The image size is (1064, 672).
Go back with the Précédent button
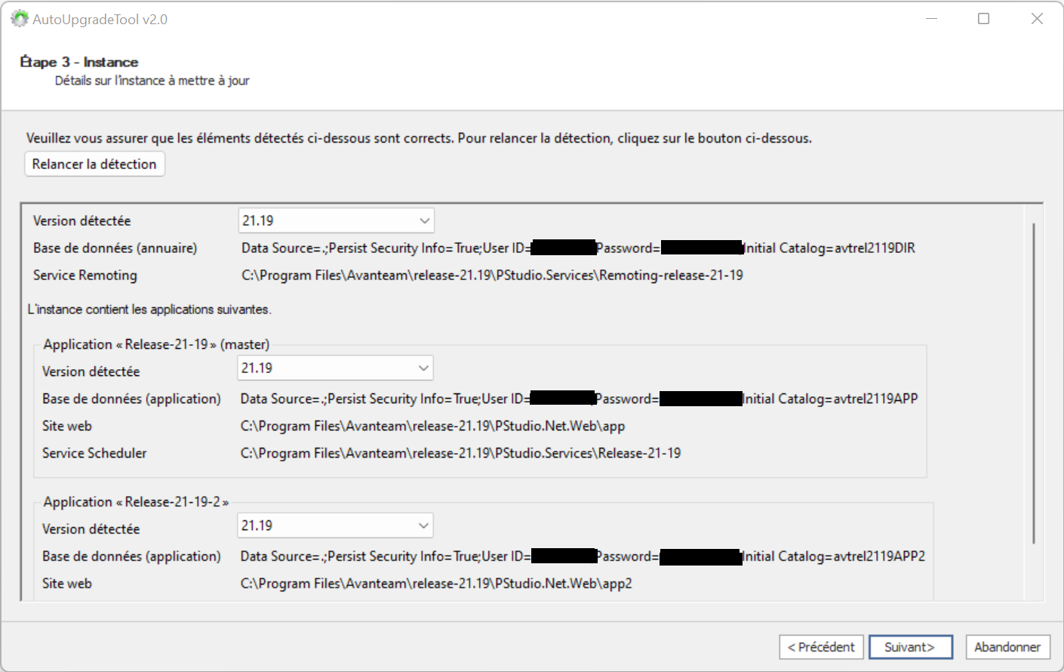coord(821,647)
